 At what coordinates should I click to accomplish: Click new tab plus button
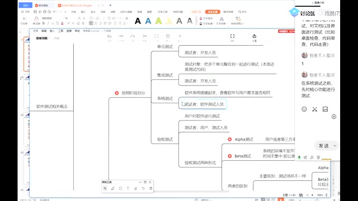tap(111, 5)
